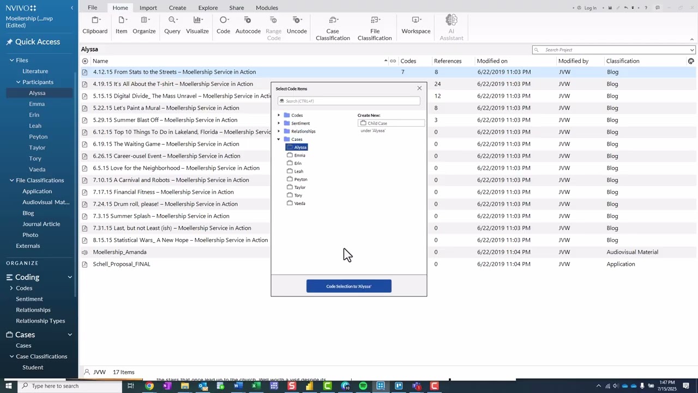Open Case Classification in the ribbon
The image size is (698, 393).
click(x=333, y=28)
